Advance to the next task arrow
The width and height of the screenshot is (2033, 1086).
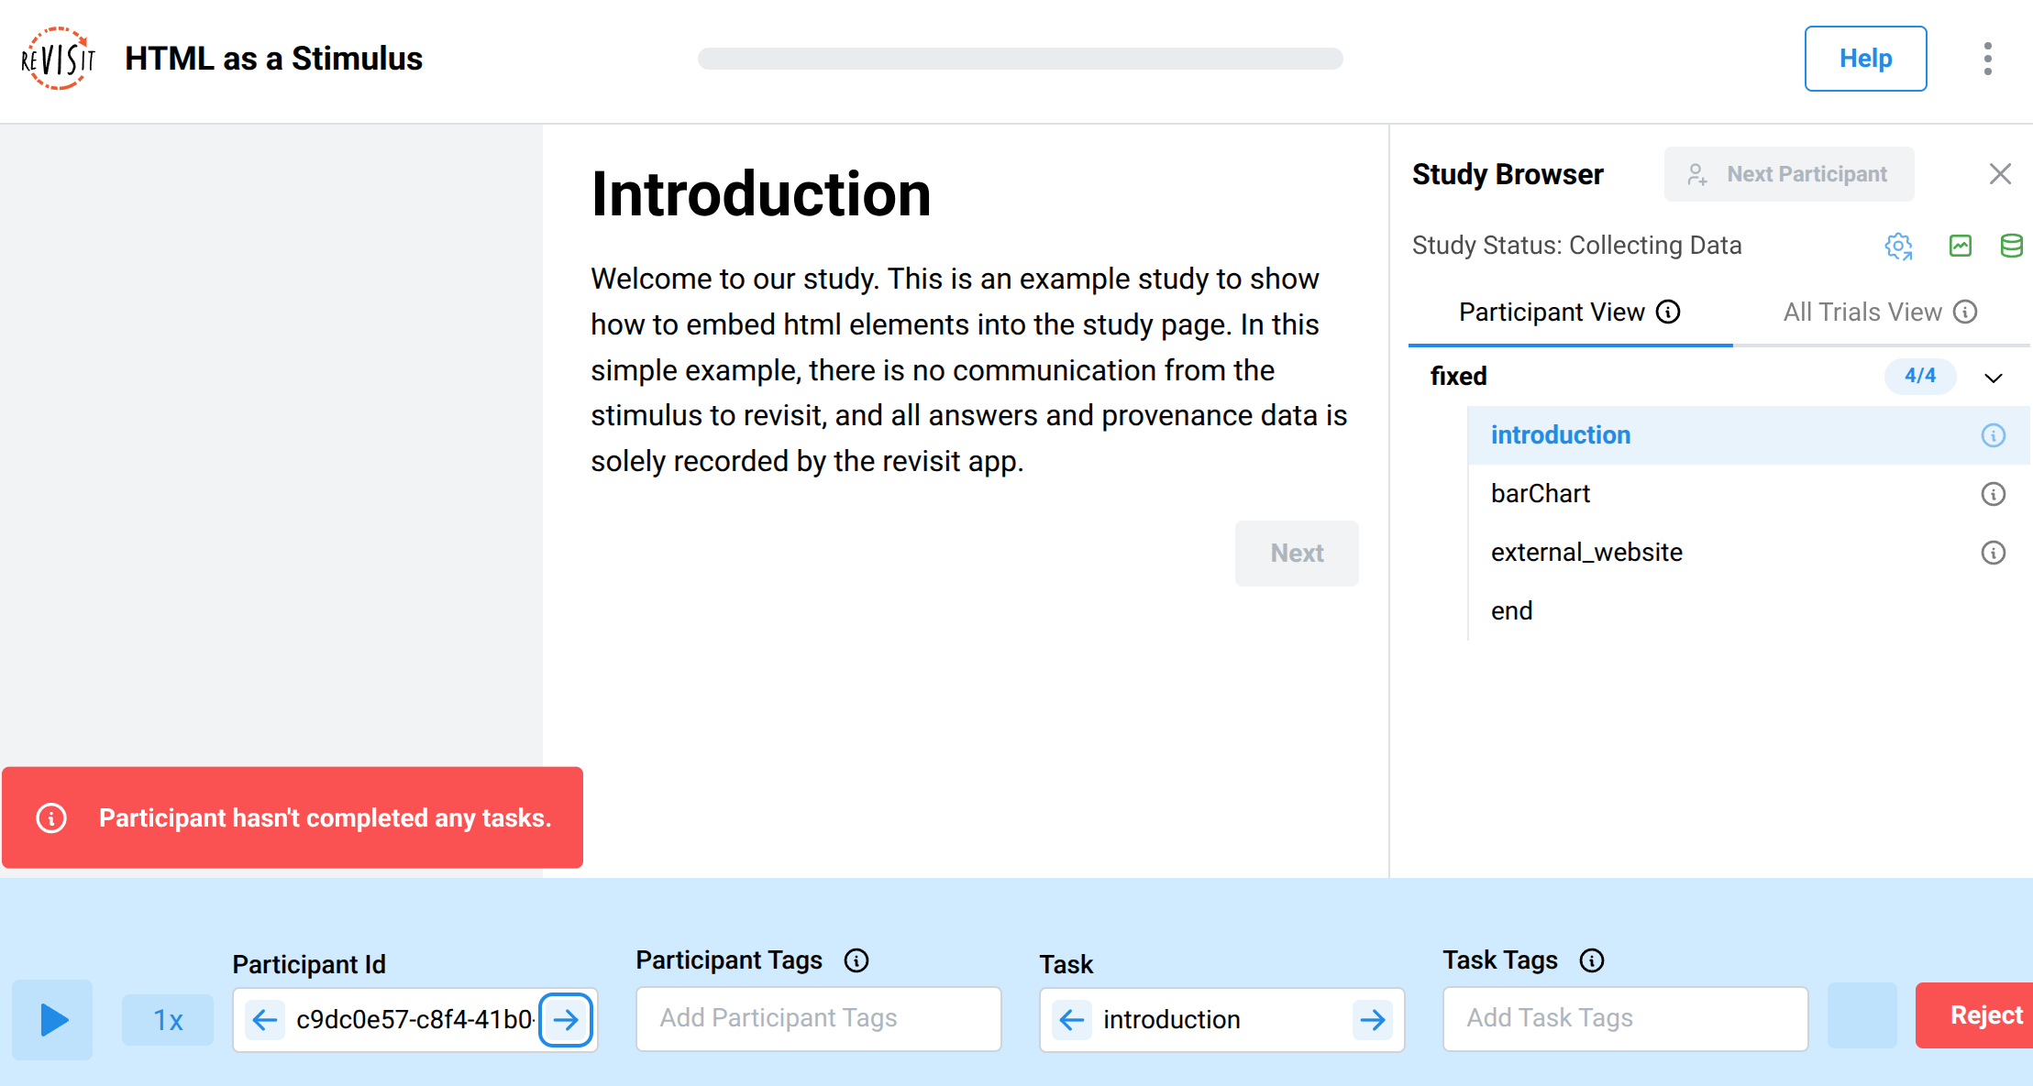coord(1372,1019)
